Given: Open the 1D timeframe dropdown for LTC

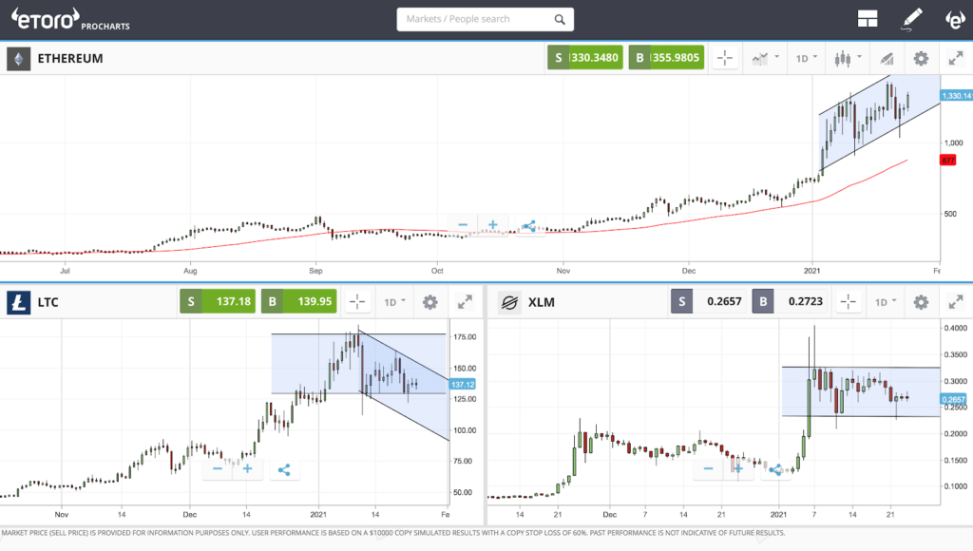Looking at the screenshot, I should (x=394, y=302).
